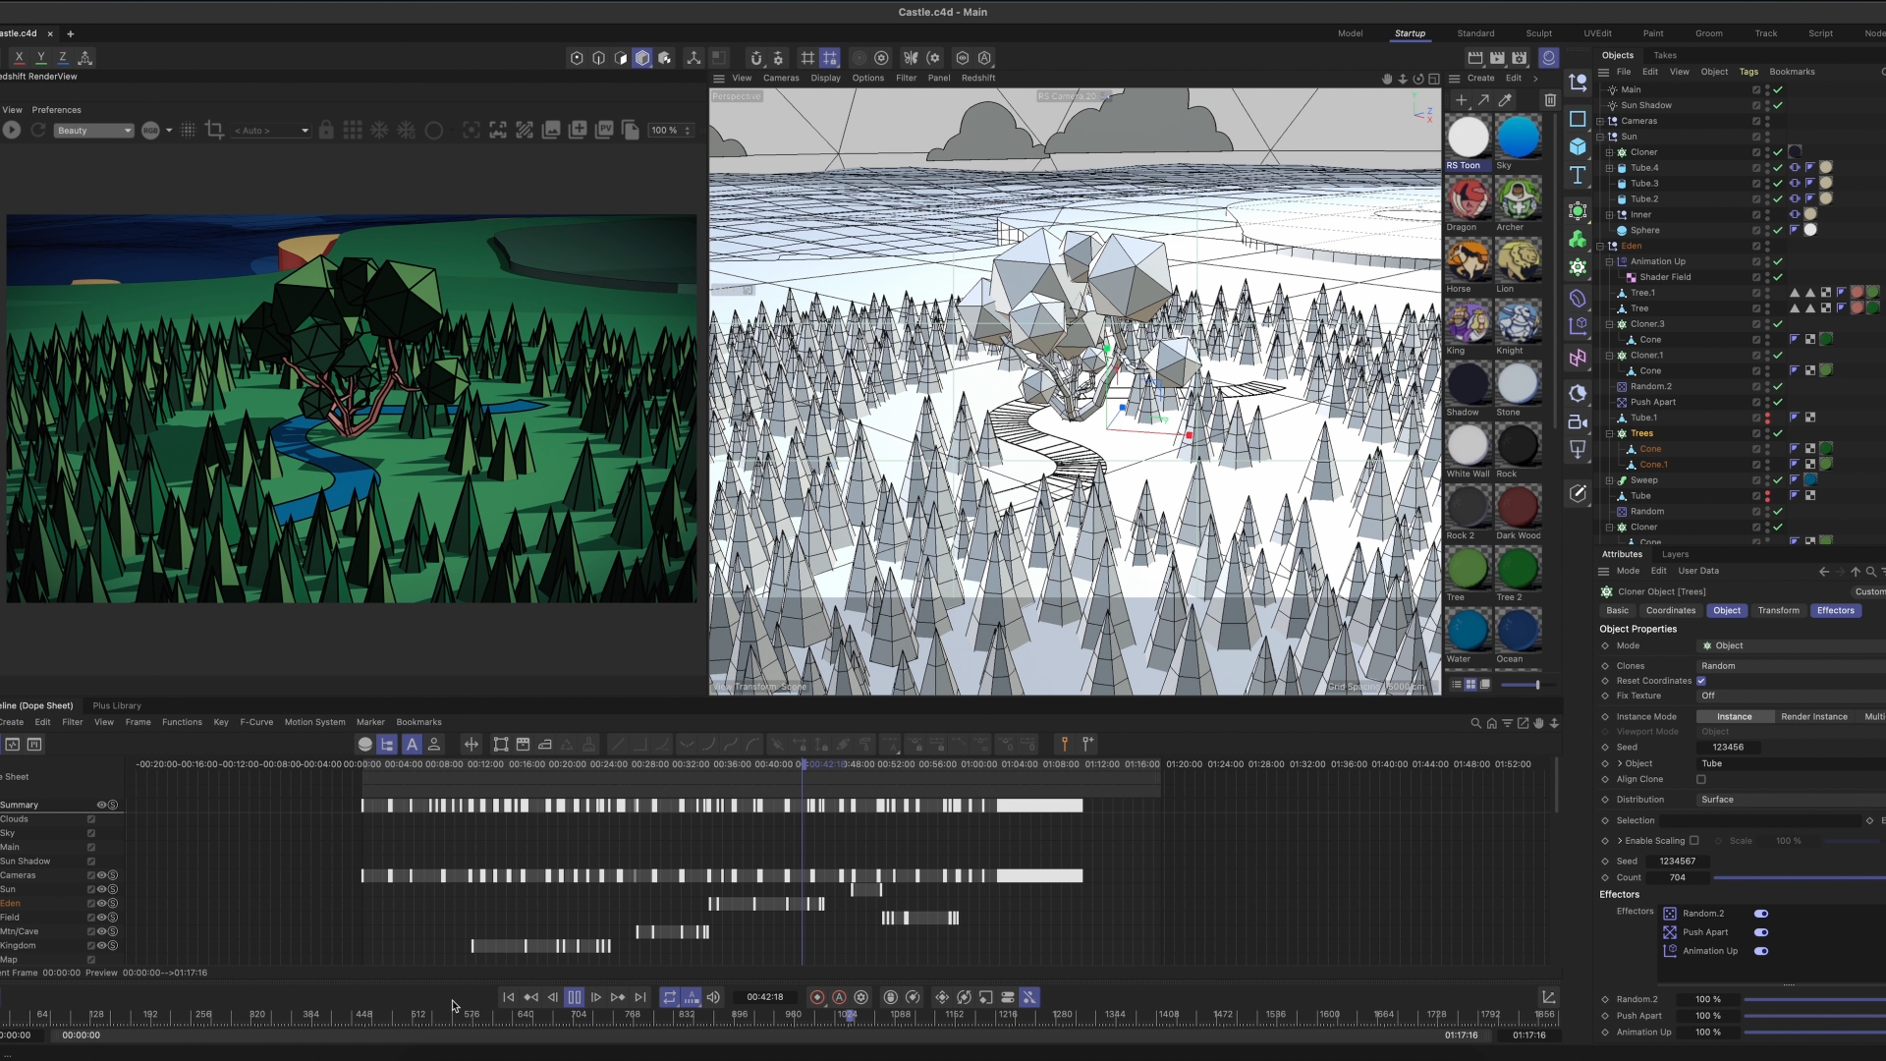Click trash icon in material manager
Screen dimensions: 1886x1061
[1550, 100]
